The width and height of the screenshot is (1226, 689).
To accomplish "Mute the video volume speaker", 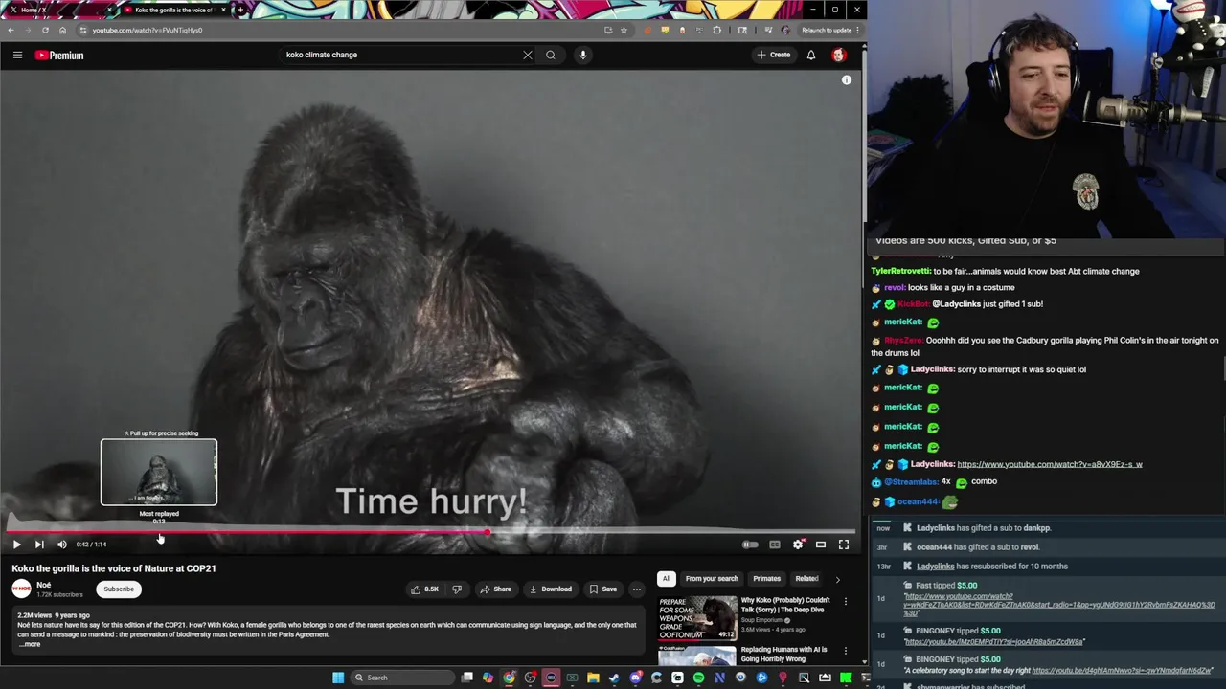I will pos(62,544).
